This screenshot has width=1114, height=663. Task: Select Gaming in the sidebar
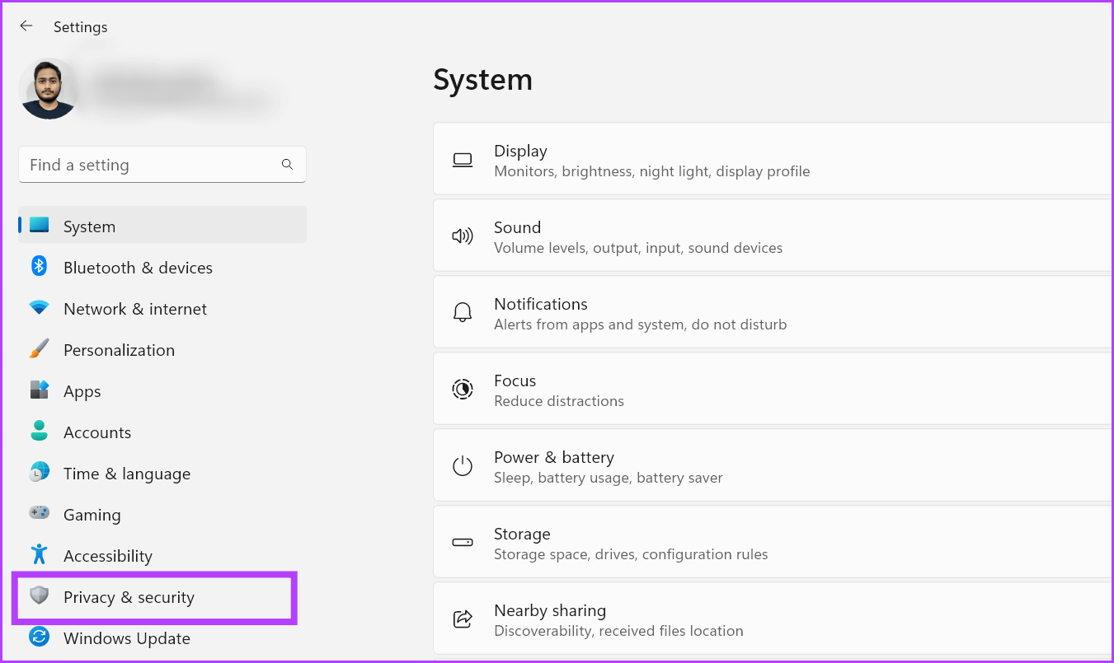[x=162, y=515]
